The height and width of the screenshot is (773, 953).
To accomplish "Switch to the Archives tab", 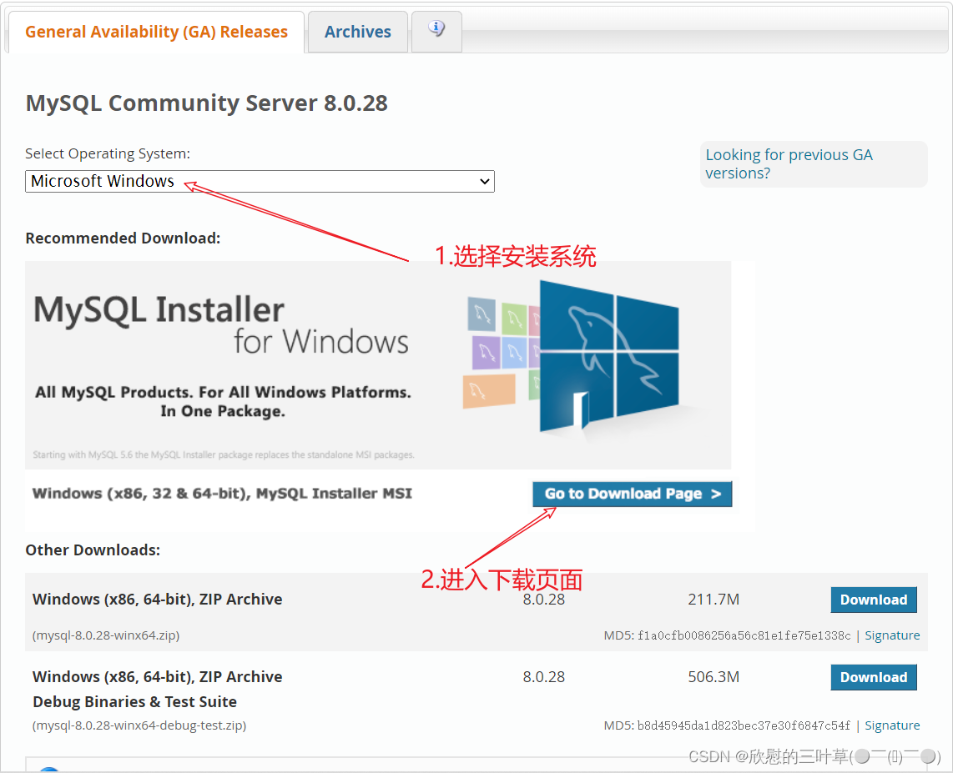I will (357, 32).
